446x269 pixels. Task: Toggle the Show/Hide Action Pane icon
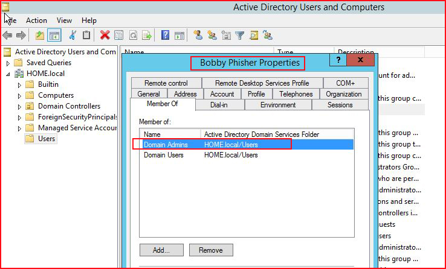pos(179,36)
